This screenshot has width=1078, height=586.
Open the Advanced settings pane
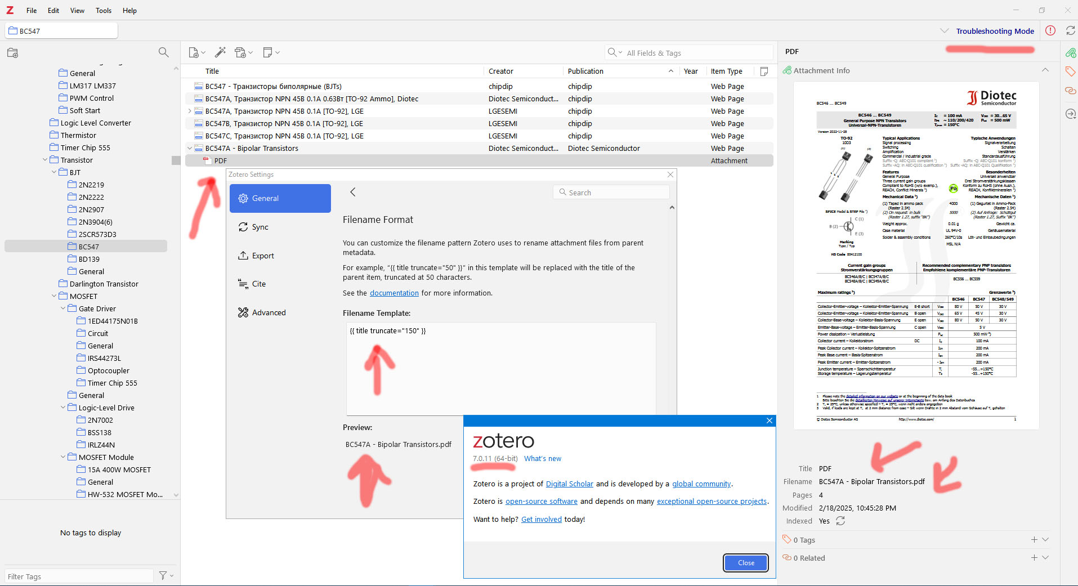(280, 312)
